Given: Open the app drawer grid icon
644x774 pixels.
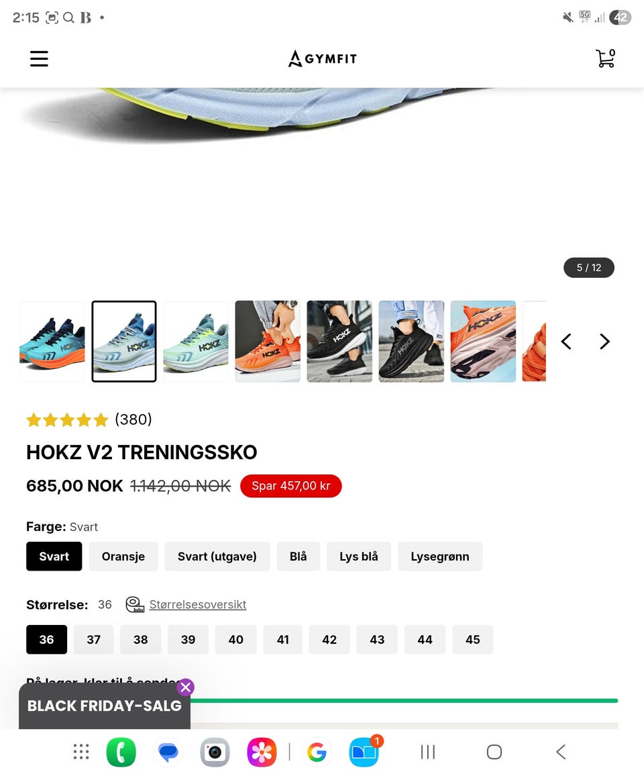Looking at the screenshot, I should point(81,752).
